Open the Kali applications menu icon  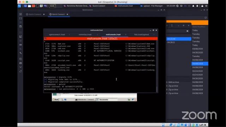pyautogui.click(x=19, y=6)
